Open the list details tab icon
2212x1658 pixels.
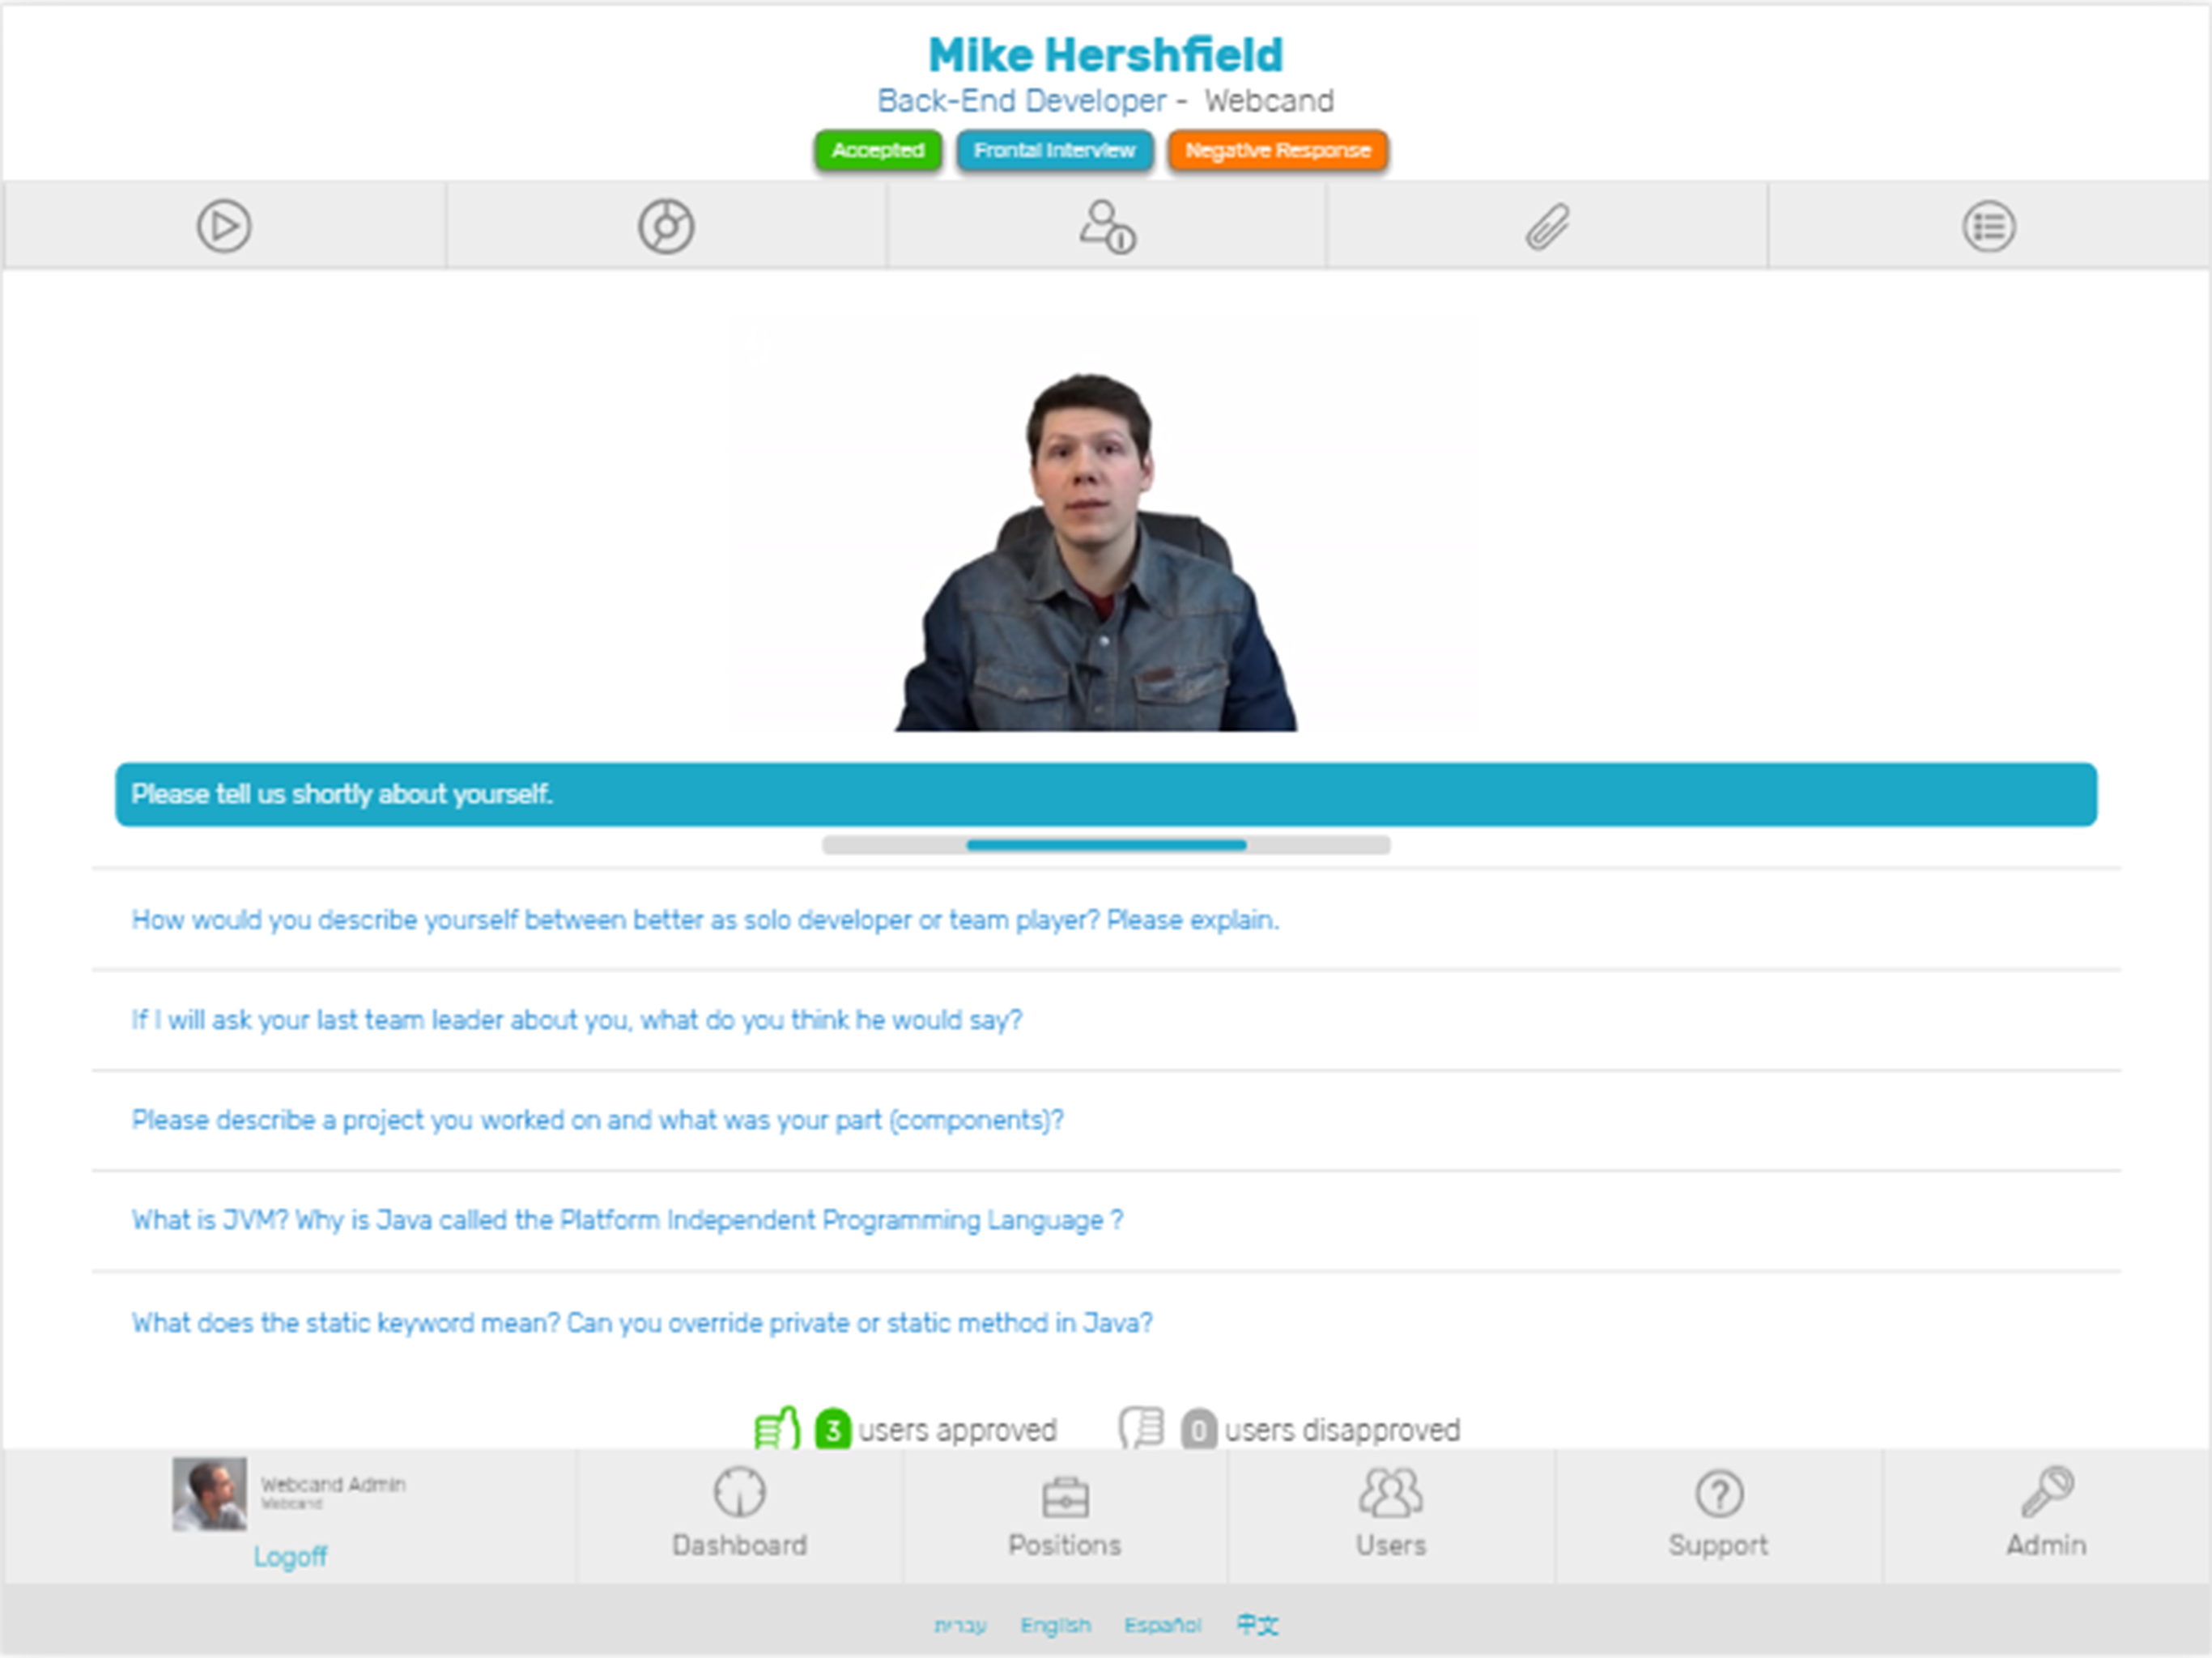pyautogui.click(x=1988, y=227)
